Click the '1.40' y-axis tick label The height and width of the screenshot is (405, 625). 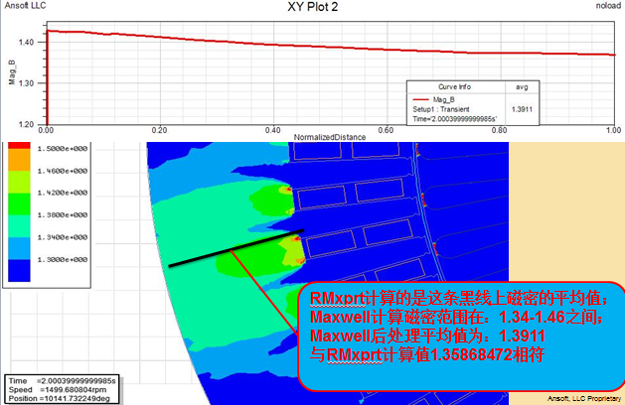(26, 42)
